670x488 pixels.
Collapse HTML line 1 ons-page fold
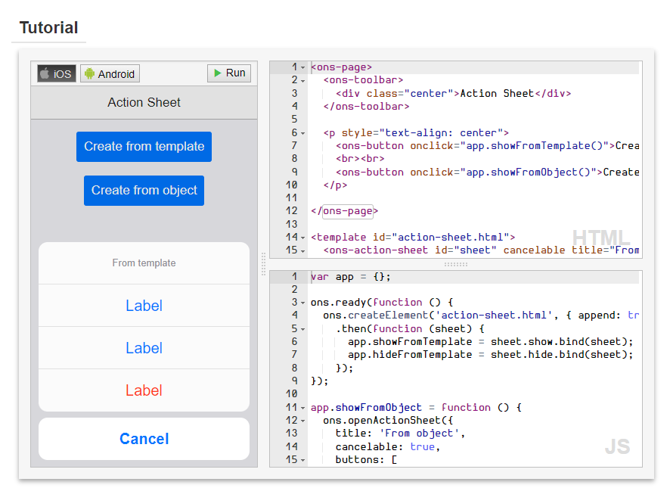(302, 67)
